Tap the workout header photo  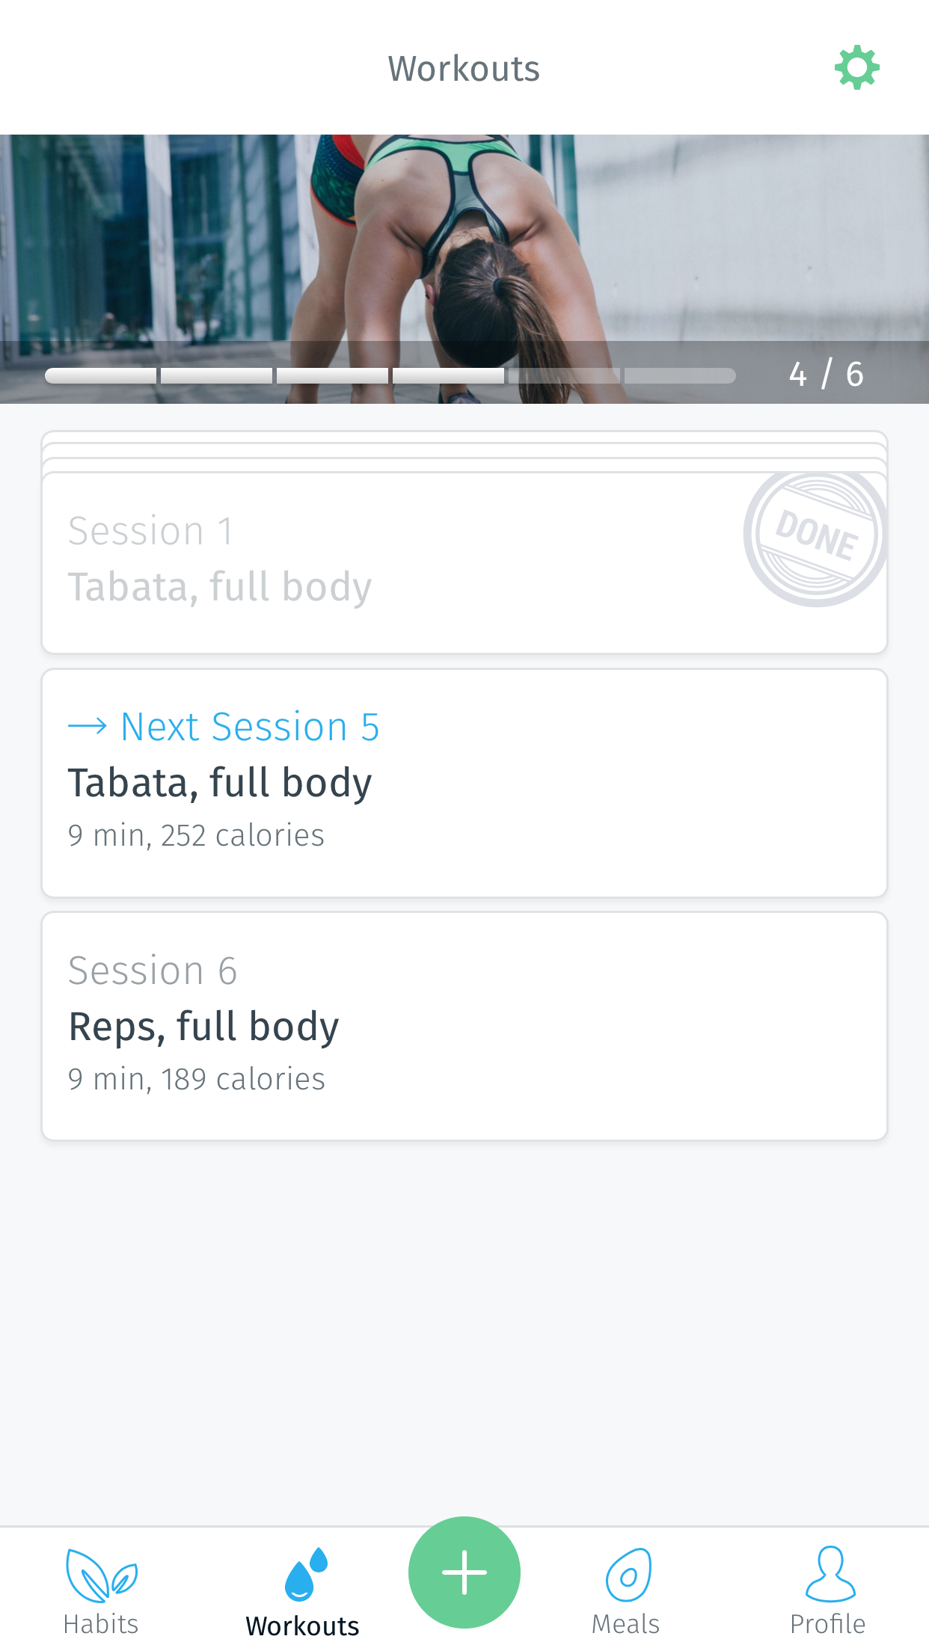coord(464,239)
